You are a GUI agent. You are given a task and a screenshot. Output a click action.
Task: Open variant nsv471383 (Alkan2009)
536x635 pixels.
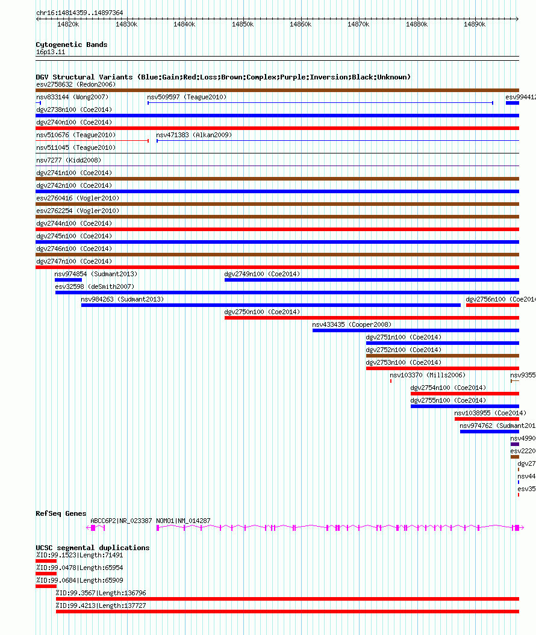pyautogui.click(x=194, y=135)
